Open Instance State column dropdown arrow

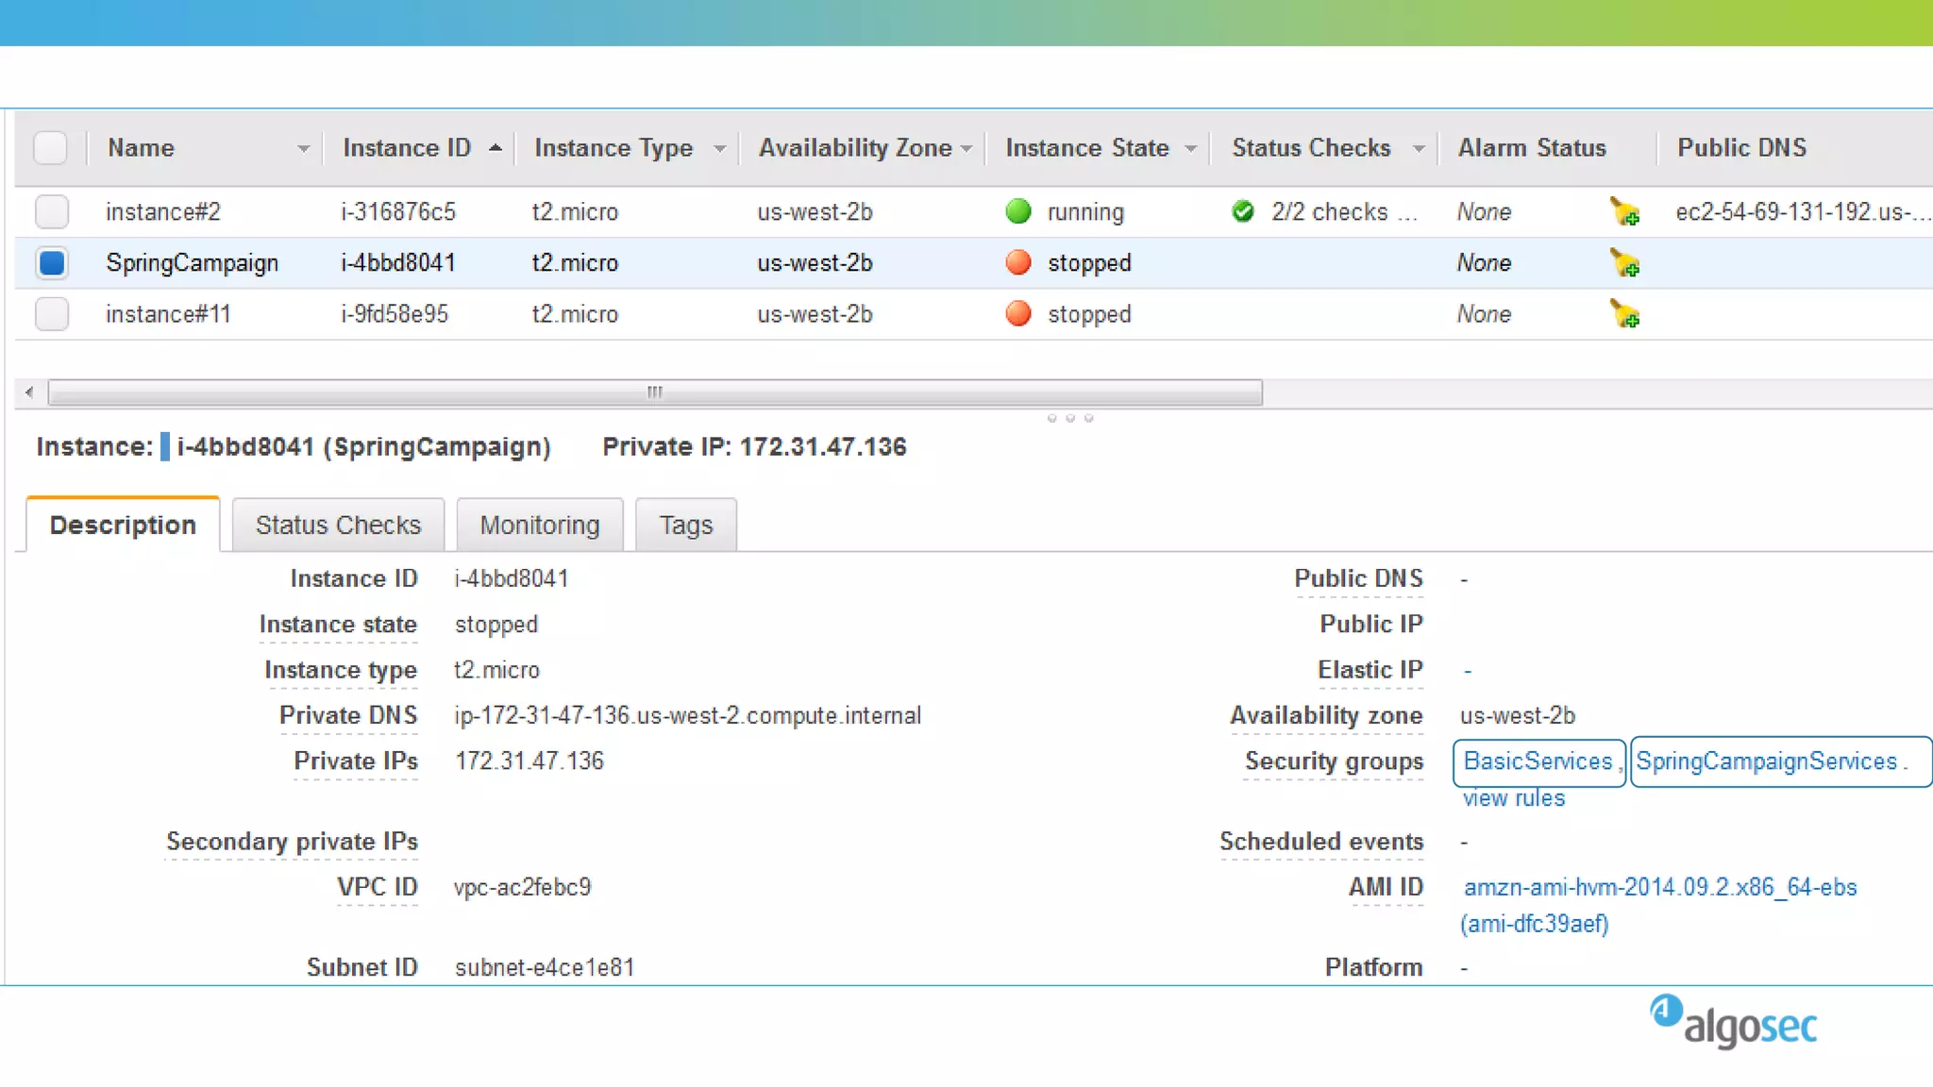click(1190, 149)
